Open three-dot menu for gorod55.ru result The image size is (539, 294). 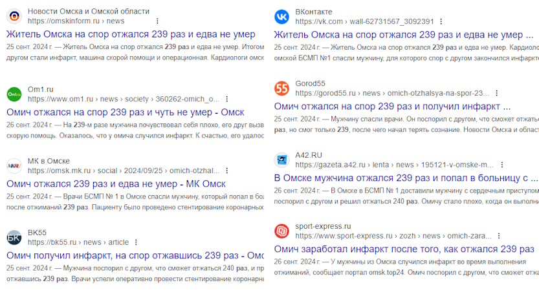[x=497, y=93]
